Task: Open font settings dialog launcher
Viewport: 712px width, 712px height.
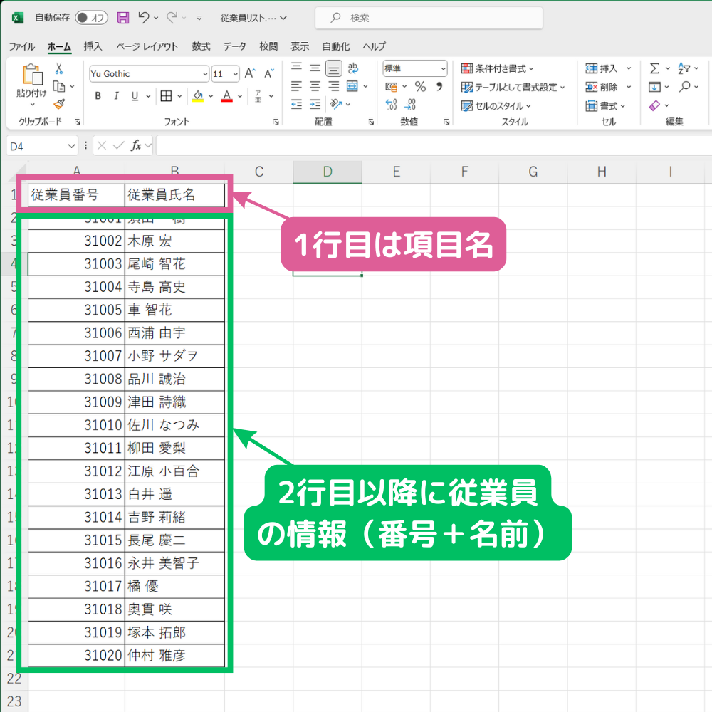Action: (276, 122)
